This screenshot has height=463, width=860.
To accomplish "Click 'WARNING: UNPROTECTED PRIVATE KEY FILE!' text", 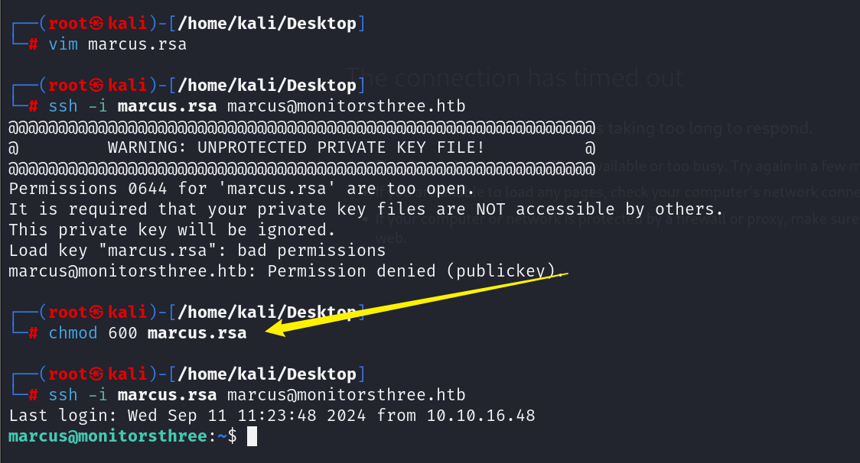I will click(x=296, y=147).
